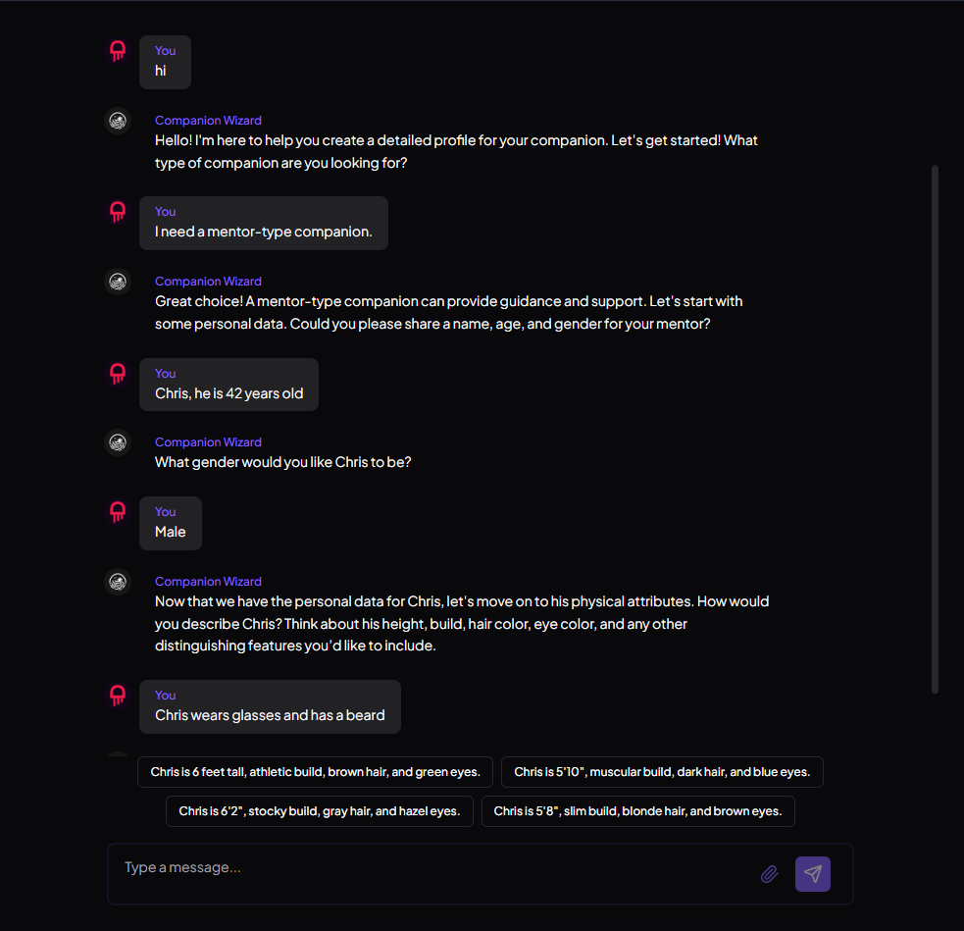
Task: Click the 'I need a mentor-type companion' message bubble
Action: click(x=264, y=224)
